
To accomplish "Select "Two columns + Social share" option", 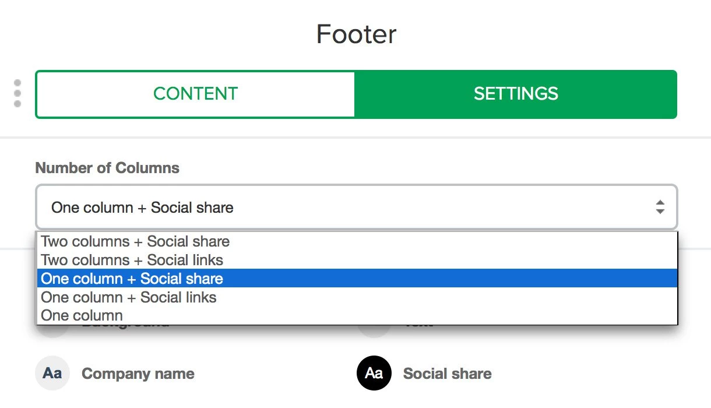I will (135, 241).
